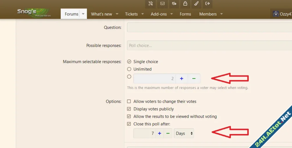292x148 pixels.
Task: Expand the Forums tab dropdown arrow
Action: point(83,14)
